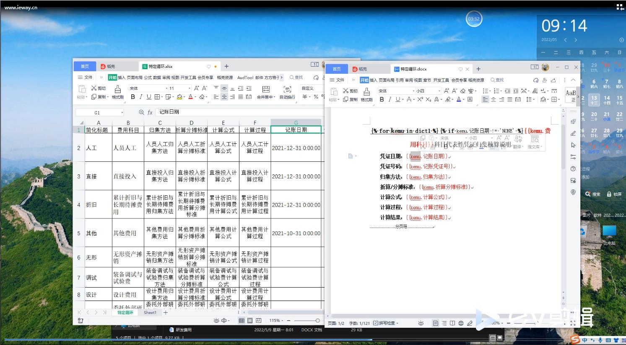Toggle bold in the Word document toolbar
Viewport: 626px width, 345px height.
[x=382, y=99]
